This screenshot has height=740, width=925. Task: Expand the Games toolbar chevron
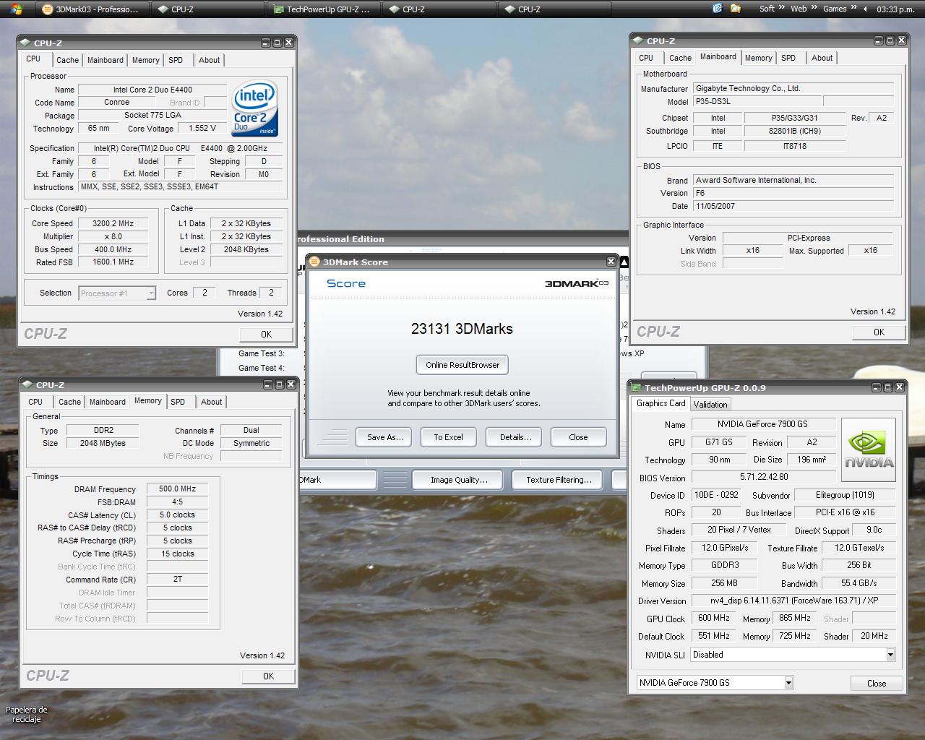tap(853, 9)
